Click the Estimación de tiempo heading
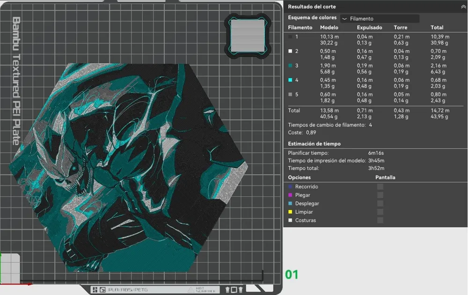This screenshot has width=468, height=295. coord(314,144)
